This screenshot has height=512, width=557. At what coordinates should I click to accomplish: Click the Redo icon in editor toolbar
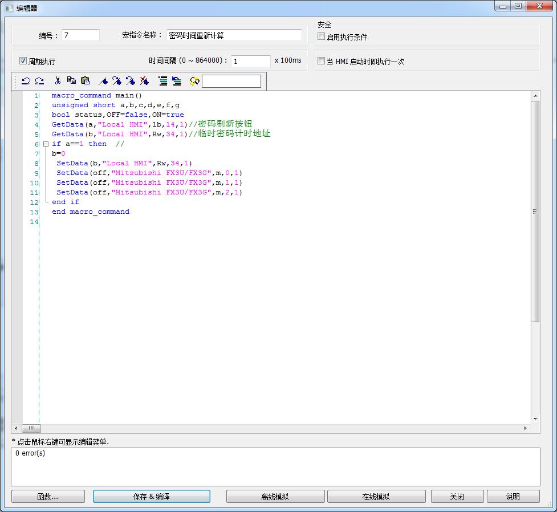pyautogui.click(x=39, y=81)
